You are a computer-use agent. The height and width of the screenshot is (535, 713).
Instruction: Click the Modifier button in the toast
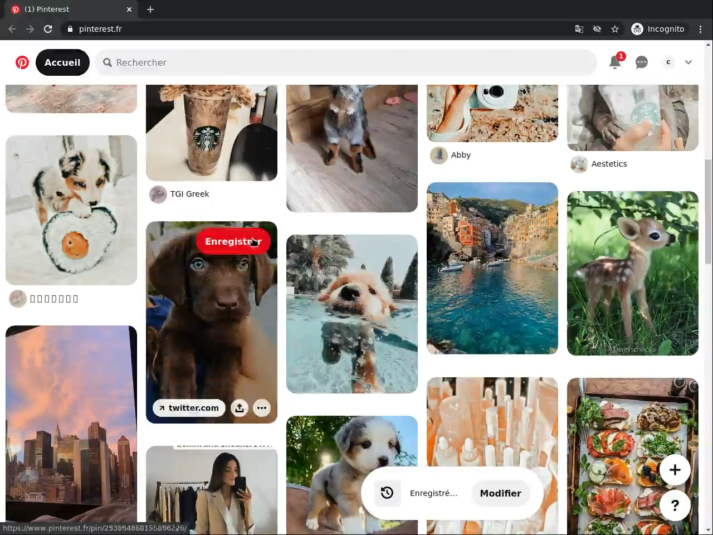point(501,493)
